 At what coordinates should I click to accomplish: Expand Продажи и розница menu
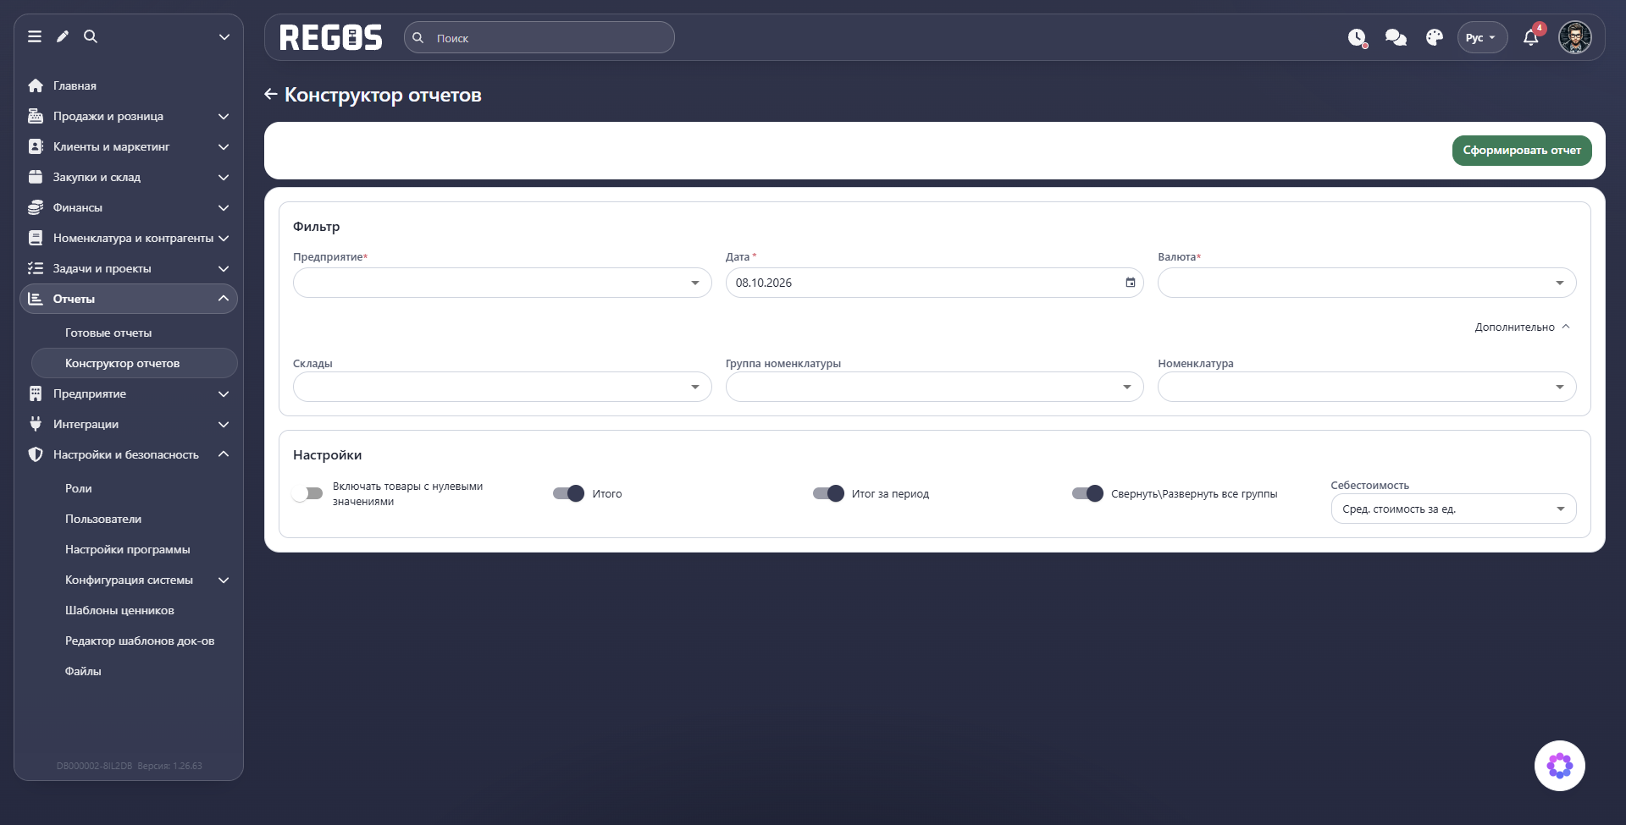click(x=129, y=116)
